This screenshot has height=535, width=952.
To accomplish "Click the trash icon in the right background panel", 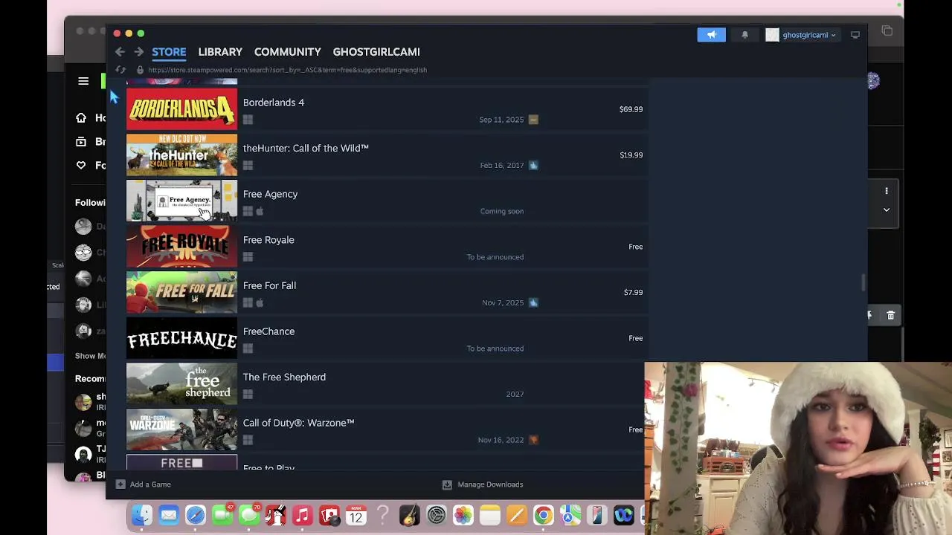I will [890, 315].
